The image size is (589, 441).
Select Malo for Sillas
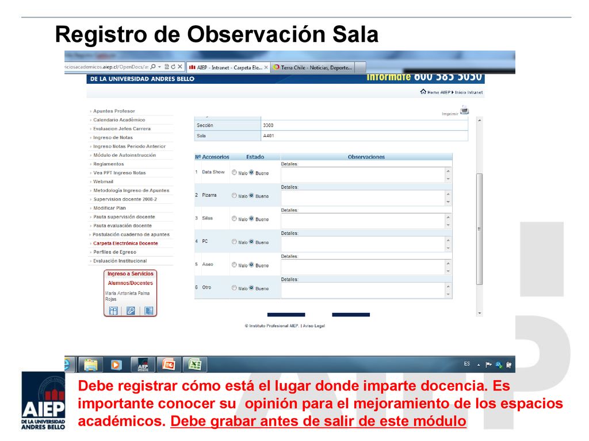(x=234, y=219)
